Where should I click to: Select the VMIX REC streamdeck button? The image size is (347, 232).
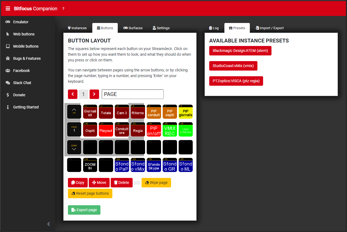(x=170, y=130)
